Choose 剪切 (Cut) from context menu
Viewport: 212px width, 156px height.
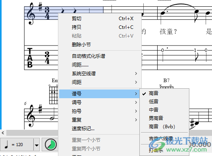pyautogui.click(x=100, y=19)
